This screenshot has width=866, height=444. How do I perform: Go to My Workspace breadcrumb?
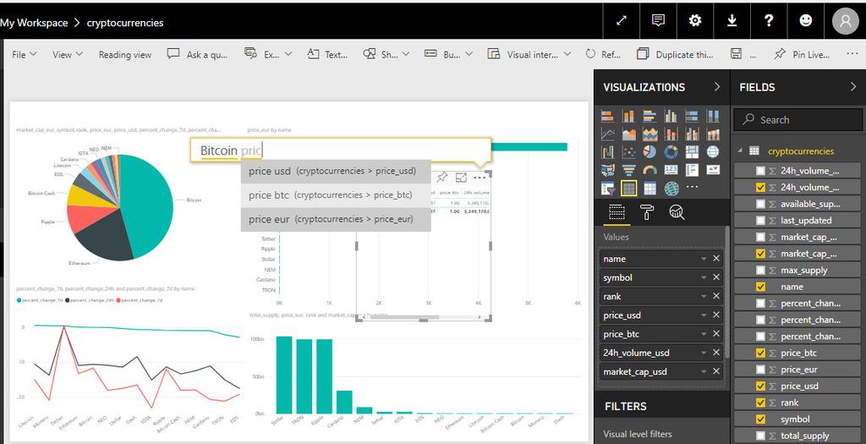pos(34,23)
